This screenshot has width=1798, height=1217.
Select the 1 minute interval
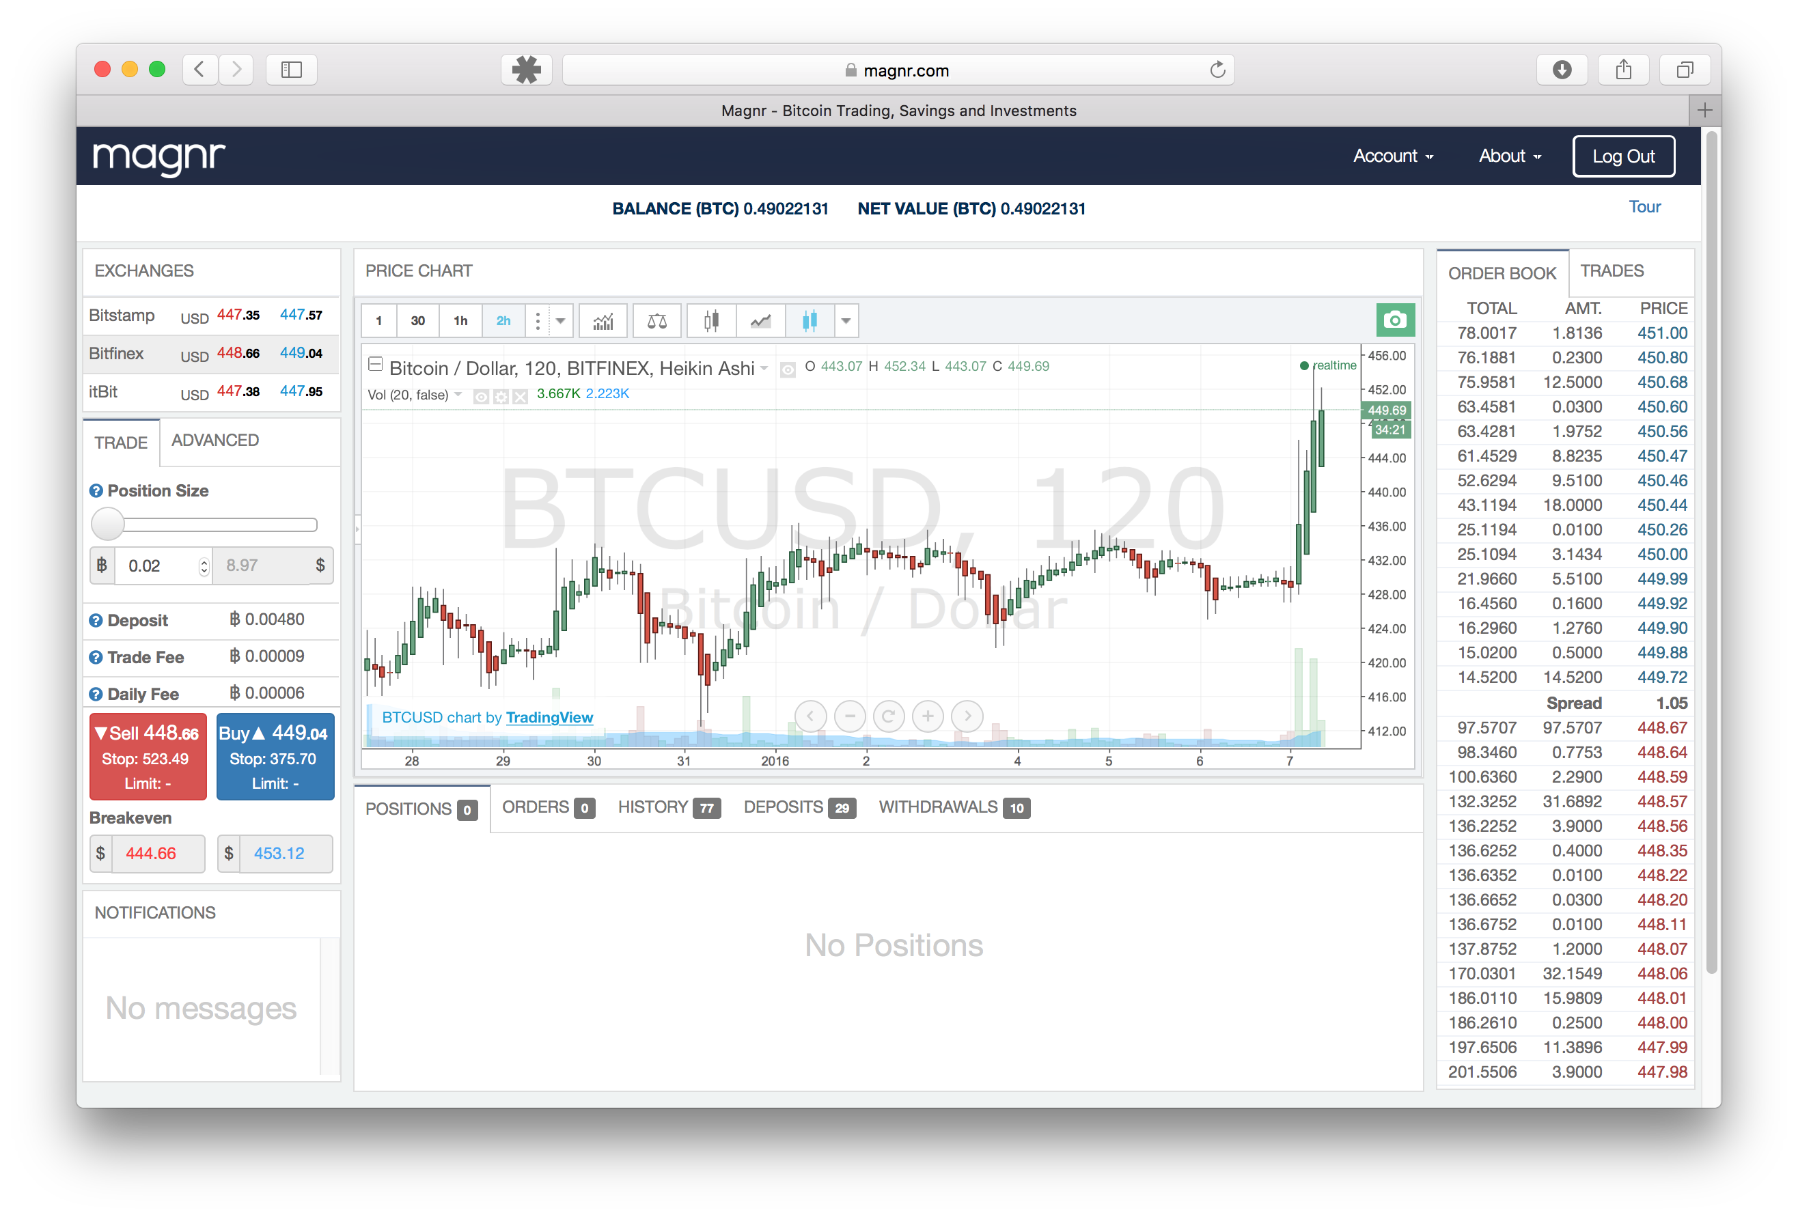[378, 321]
